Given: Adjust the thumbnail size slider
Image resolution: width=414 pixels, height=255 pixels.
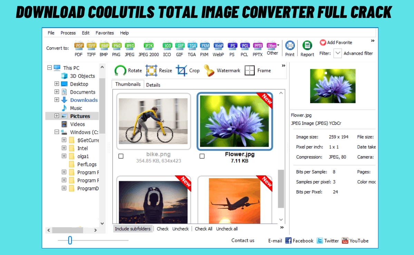Looking at the screenshot, I should coord(70,240).
